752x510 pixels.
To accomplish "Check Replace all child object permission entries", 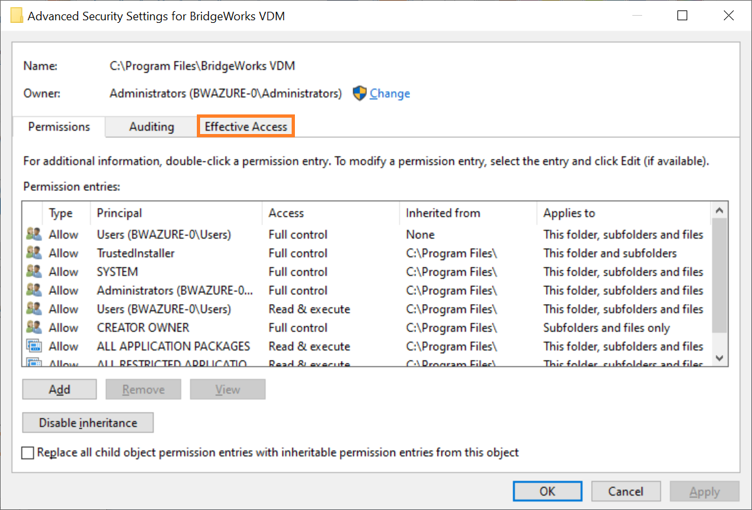I will click(28, 452).
